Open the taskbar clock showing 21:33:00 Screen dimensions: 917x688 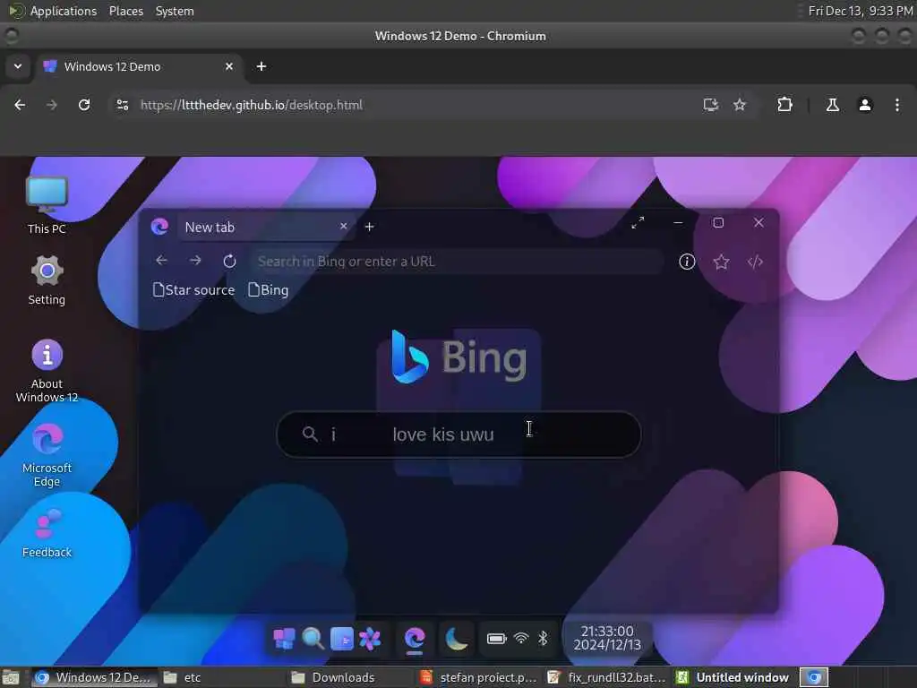[x=607, y=638]
